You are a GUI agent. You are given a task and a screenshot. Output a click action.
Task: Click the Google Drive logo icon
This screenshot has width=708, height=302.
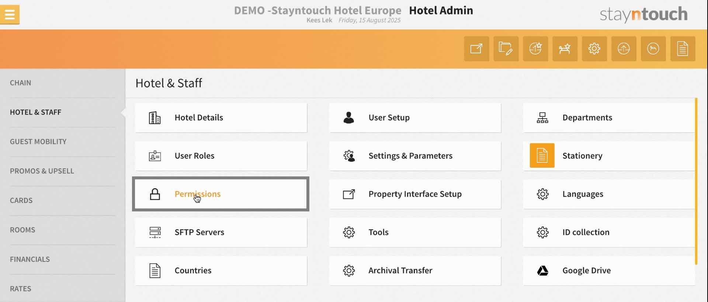[x=542, y=271]
